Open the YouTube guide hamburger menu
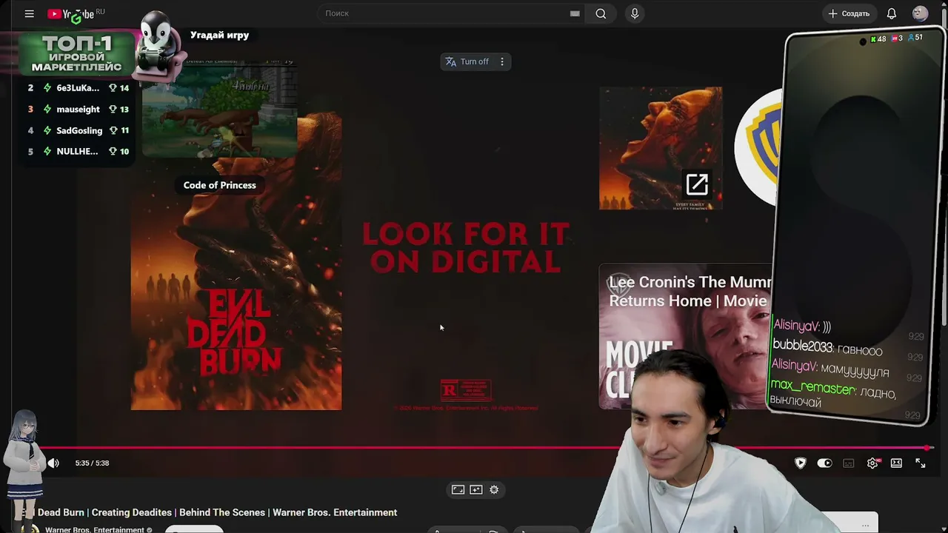948x533 pixels. [29, 13]
